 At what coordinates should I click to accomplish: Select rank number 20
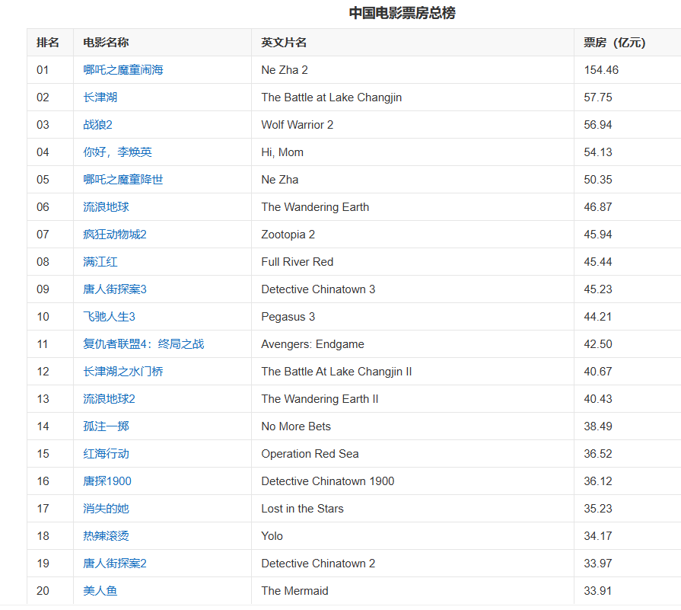43,590
